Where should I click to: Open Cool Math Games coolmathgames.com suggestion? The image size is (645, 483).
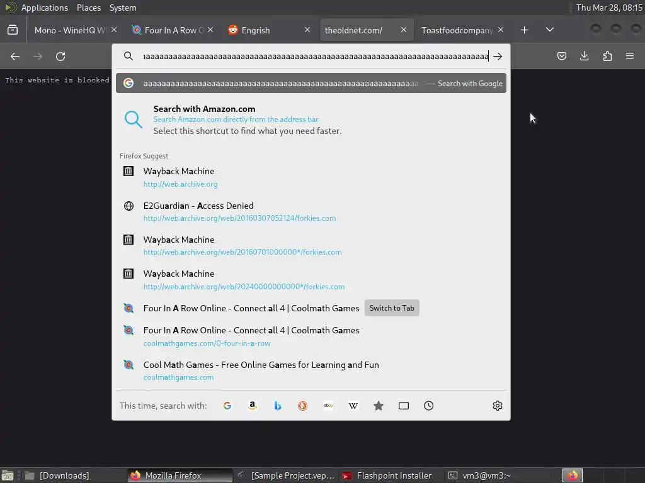tap(311, 370)
